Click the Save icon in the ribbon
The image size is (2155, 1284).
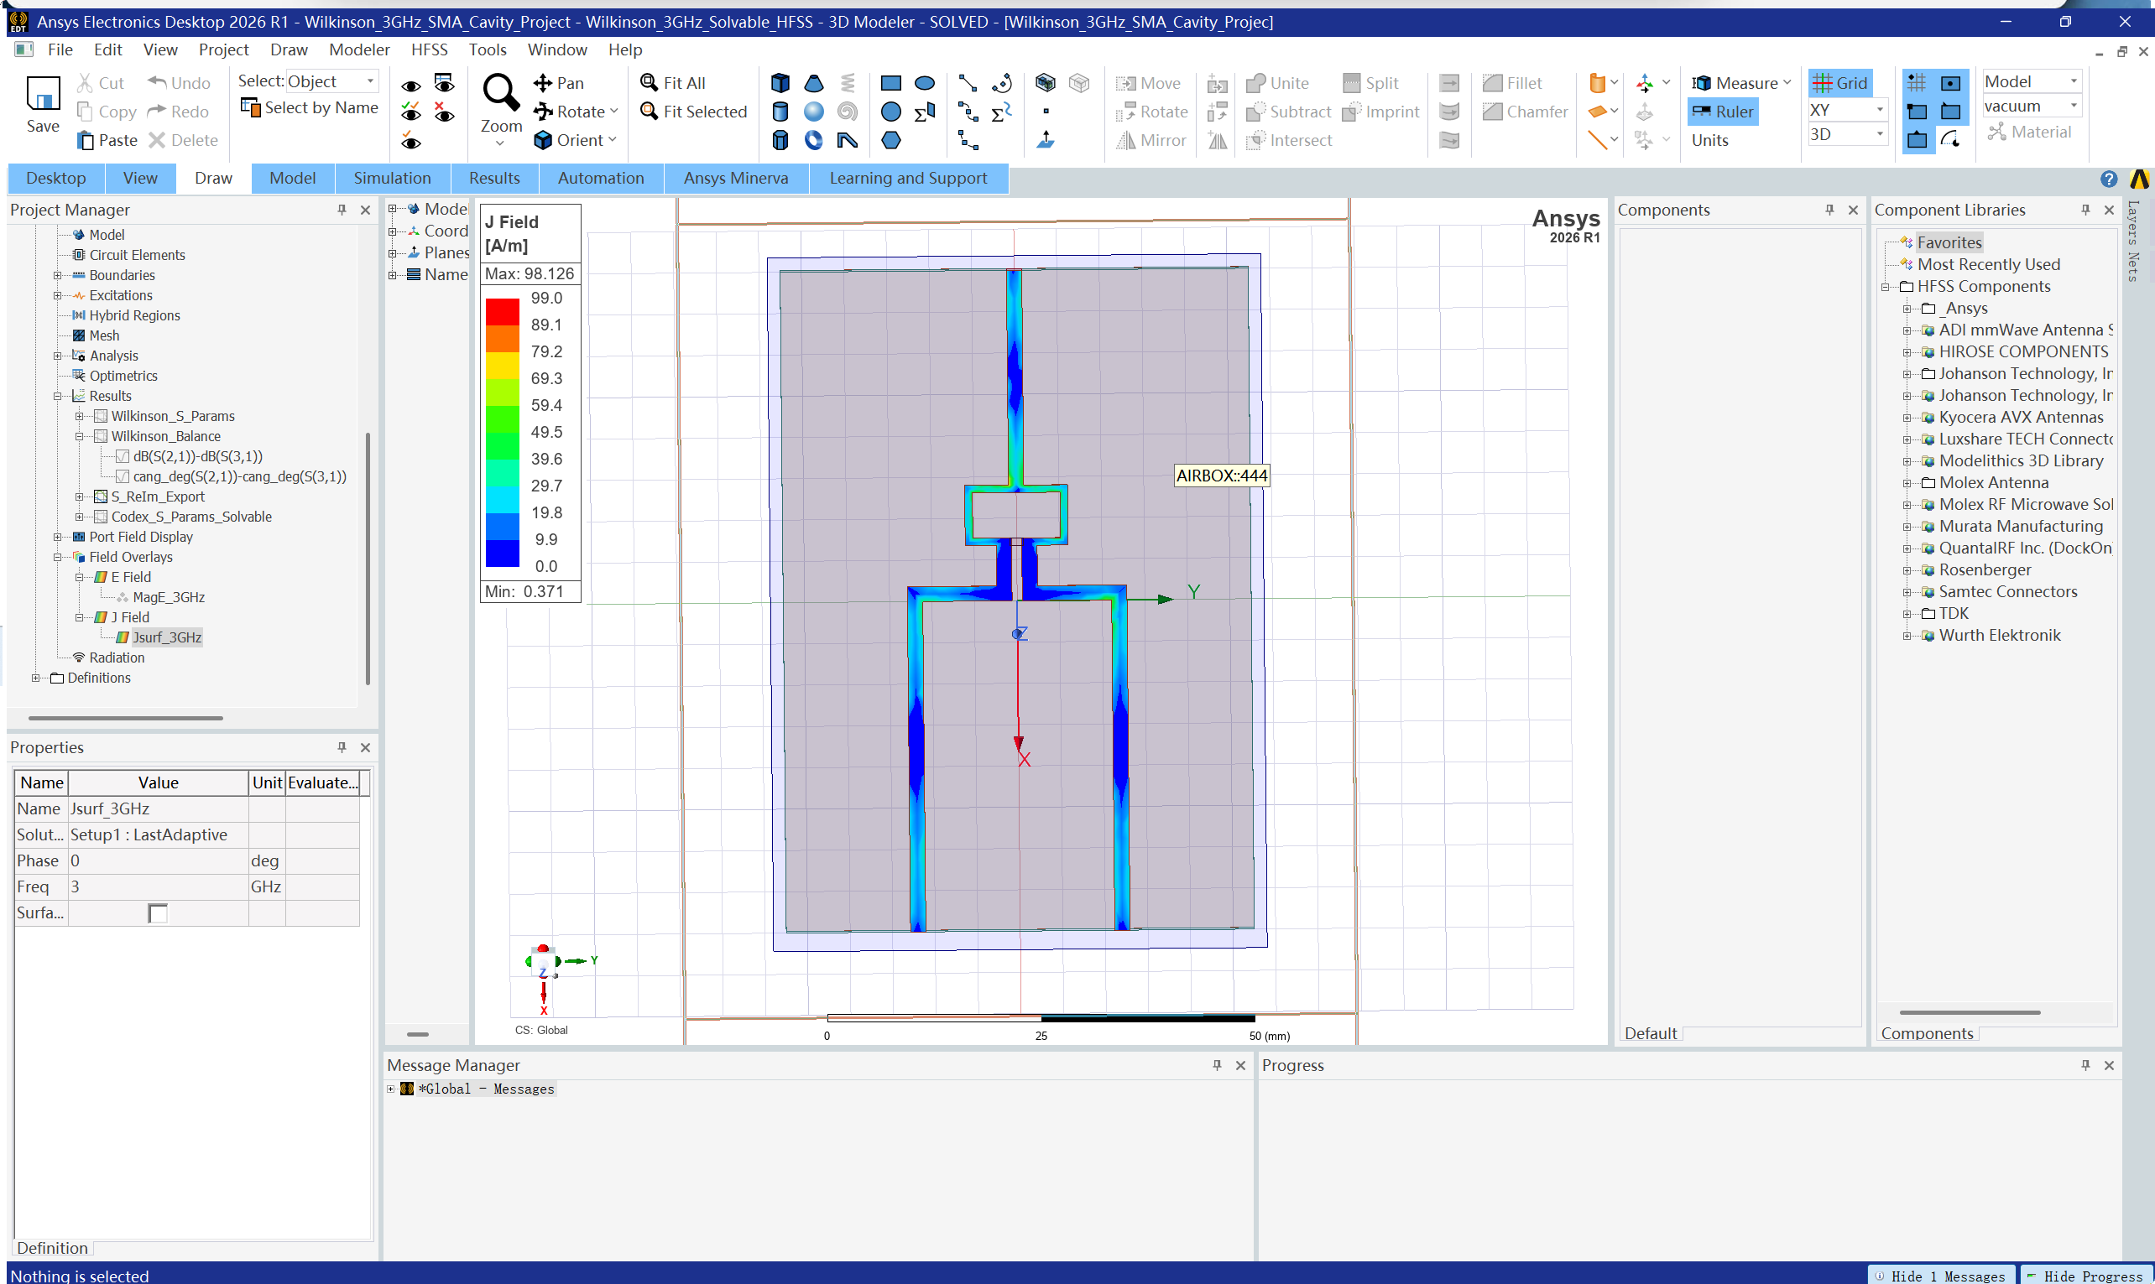coord(43,93)
